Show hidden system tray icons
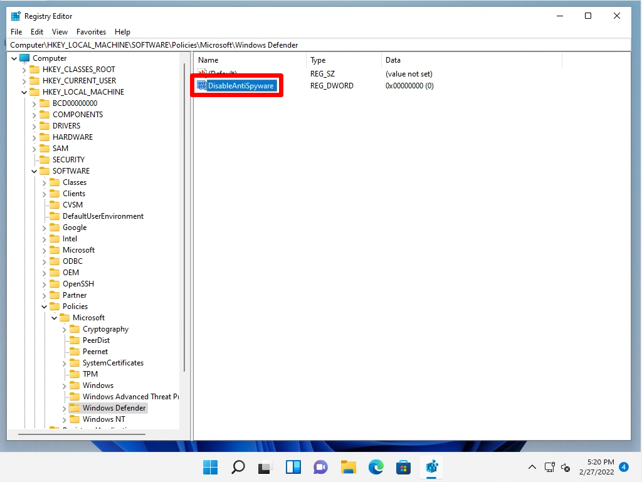This screenshot has width=642, height=482. pyautogui.click(x=532, y=467)
